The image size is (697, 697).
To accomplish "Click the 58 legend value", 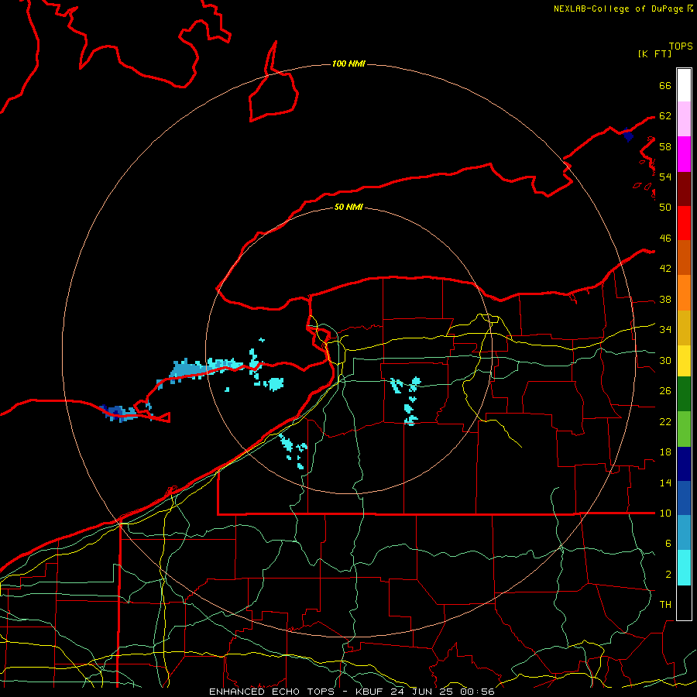I will click(665, 146).
